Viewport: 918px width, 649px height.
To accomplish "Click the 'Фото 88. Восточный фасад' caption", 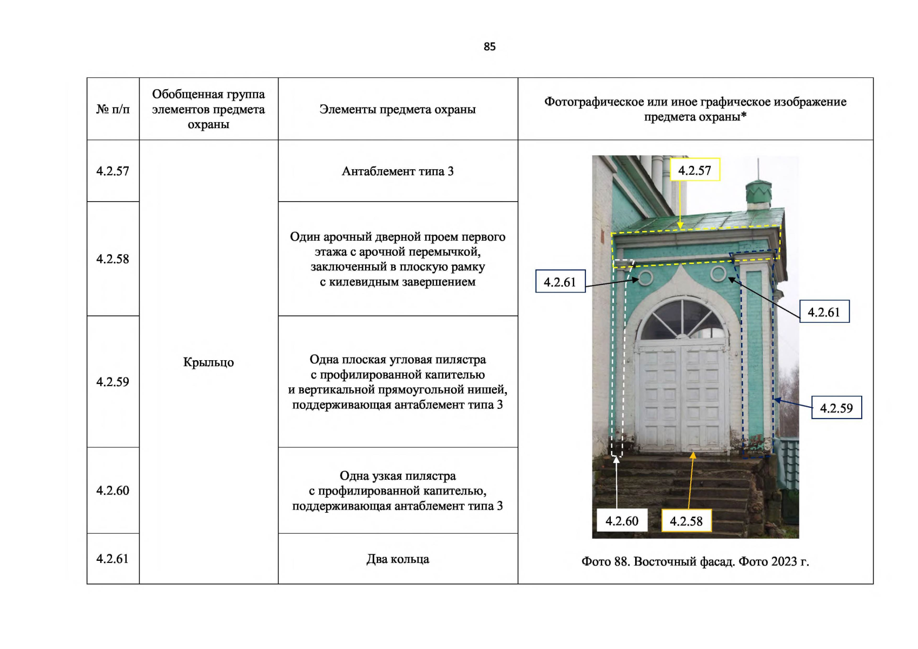I will [695, 561].
